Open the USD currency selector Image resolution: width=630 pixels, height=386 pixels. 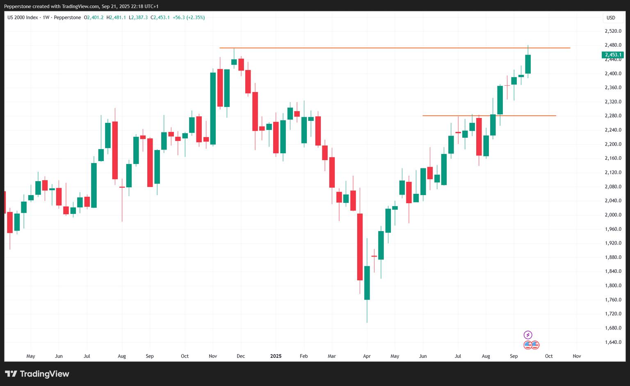point(611,18)
